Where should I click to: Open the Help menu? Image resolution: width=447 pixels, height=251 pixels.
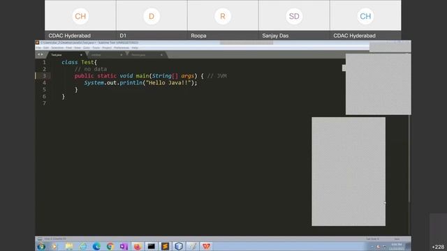coord(135,48)
